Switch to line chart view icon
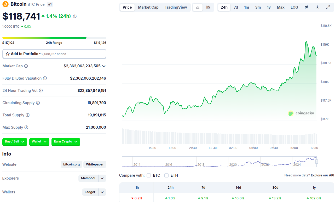 (x=198, y=7)
